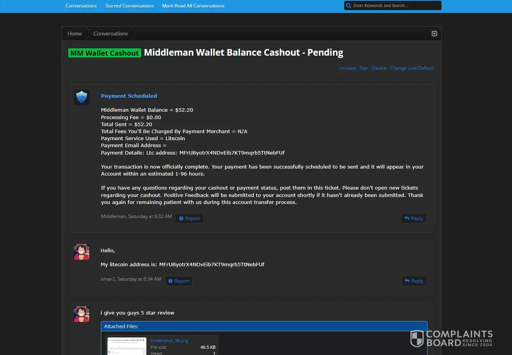Open the breadcrumb dropdown arrow icon

point(434,34)
